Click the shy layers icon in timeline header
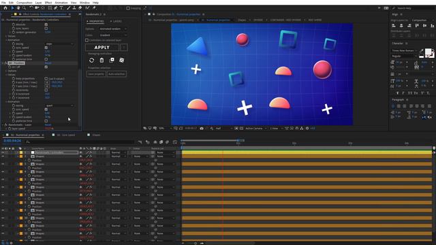The height and width of the screenshot is (245, 436). 155,142
